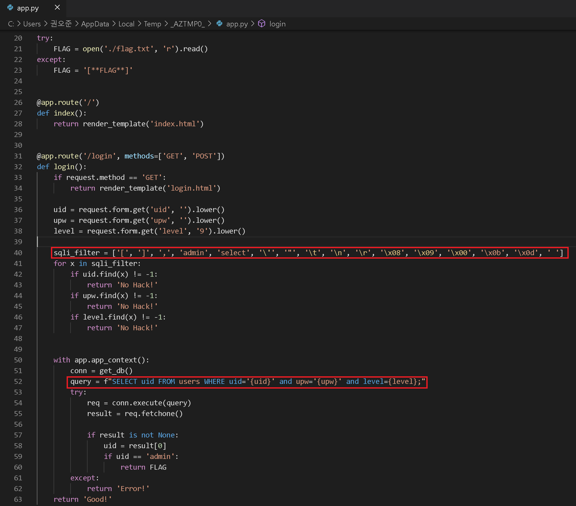Viewport: 576px width, 506px height.
Task: Open the AppData breadcrumb segment
Action: click(x=95, y=24)
